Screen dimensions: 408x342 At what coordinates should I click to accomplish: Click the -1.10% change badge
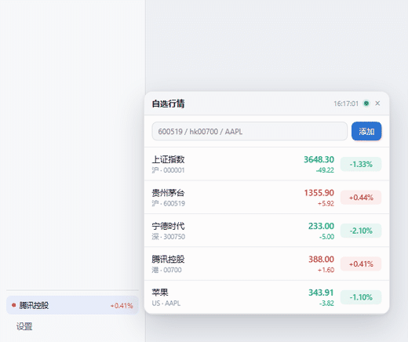(x=361, y=297)
